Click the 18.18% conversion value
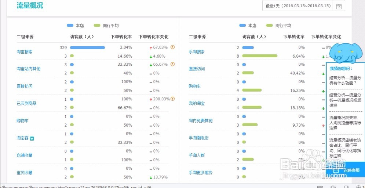 coord(297,108)
